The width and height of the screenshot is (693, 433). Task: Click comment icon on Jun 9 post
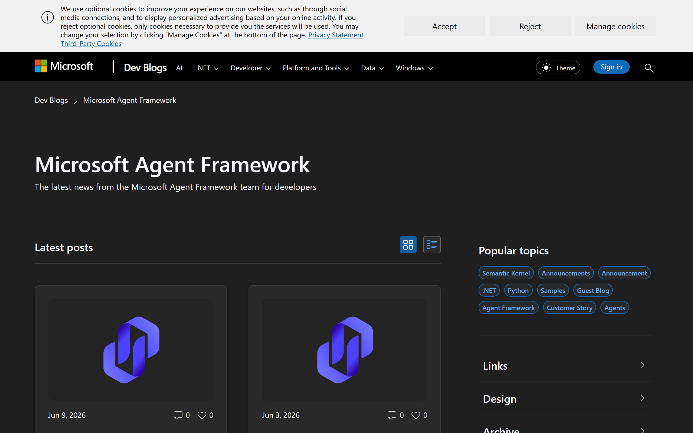[178, 415]
